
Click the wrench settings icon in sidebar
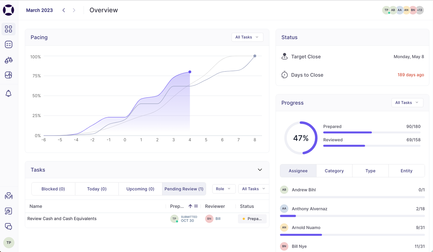coord(8,211)
